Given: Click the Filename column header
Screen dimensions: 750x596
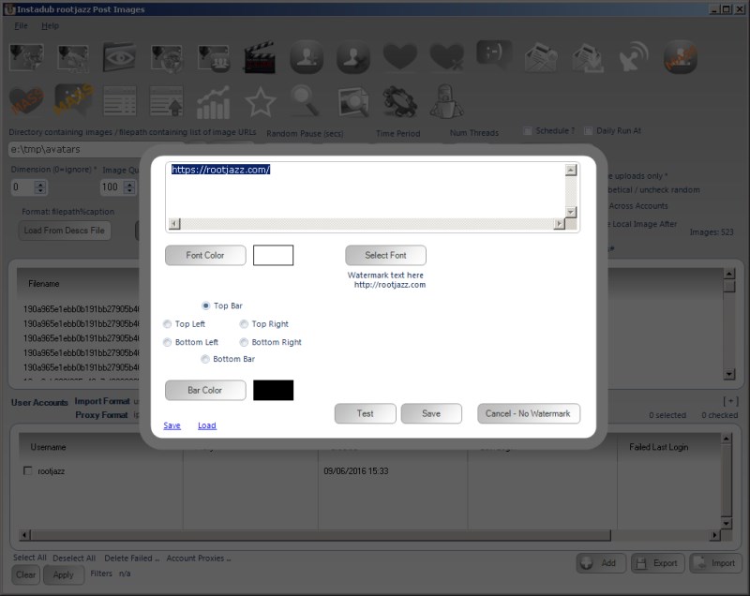Looking at the screenshot, I should (x=44, y=284).
